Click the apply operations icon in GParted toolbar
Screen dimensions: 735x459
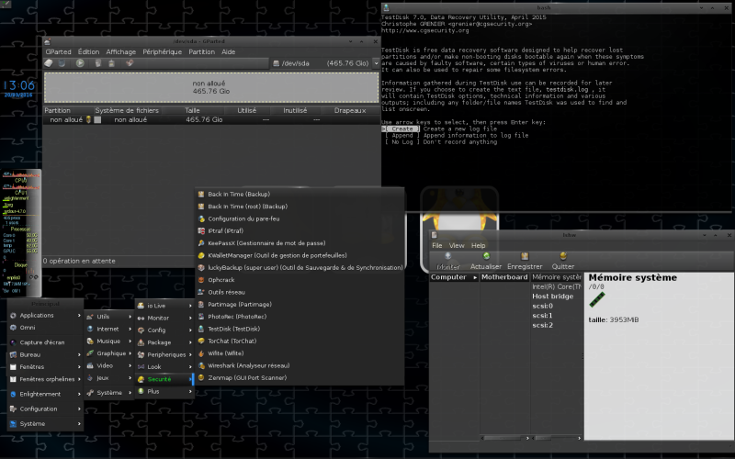(x=128, y=63)
